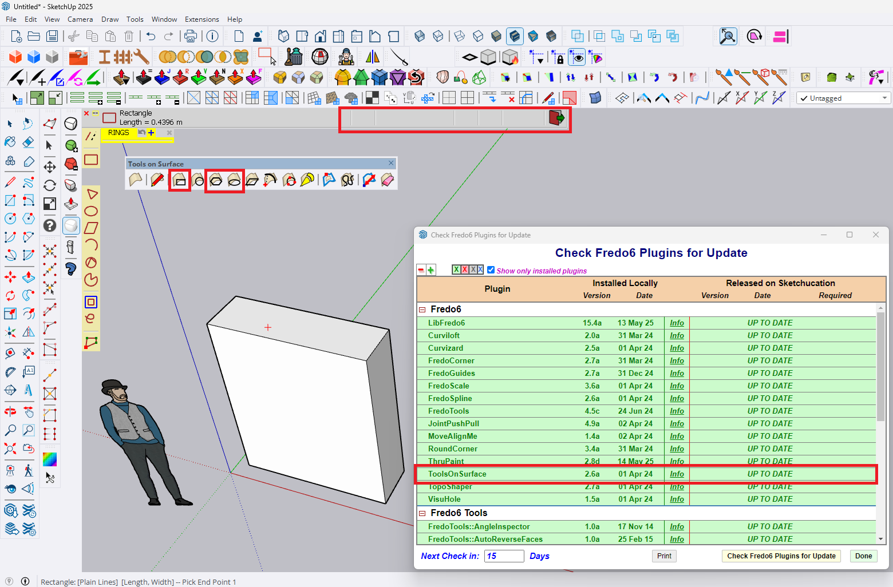Viewport: 893px width, 587px height.
Task: Click the plugin list scroll-down arrow
Action: point(880,539)
